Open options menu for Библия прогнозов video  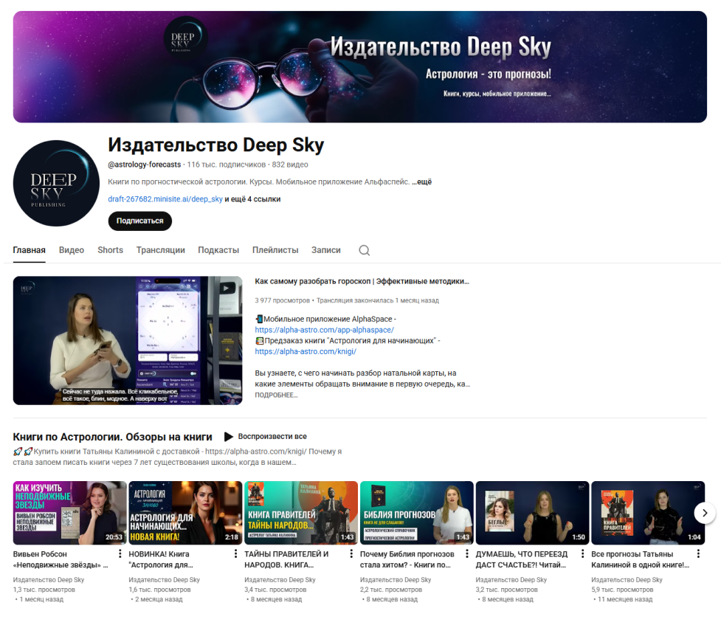pyautogui.click(x=466, y=554)
